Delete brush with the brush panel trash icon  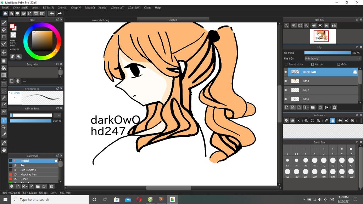point(52,186)
